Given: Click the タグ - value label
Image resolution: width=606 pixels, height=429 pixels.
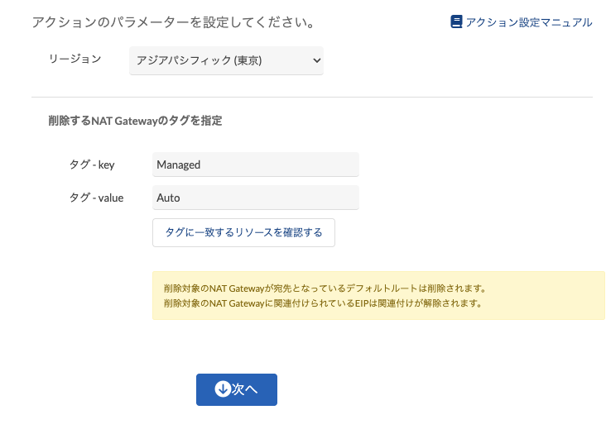Looking at the screenshot, I should pos(96,198).
